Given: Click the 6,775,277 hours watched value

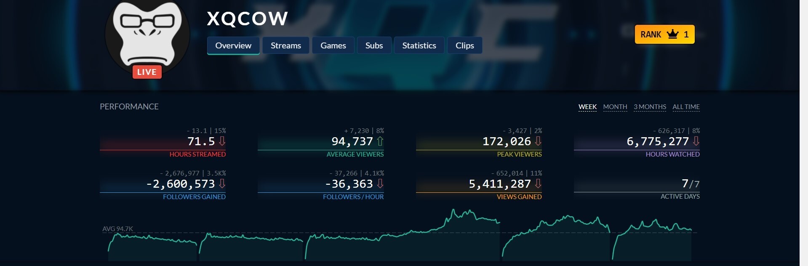Looking at the screenshot, I should point(658,141).
